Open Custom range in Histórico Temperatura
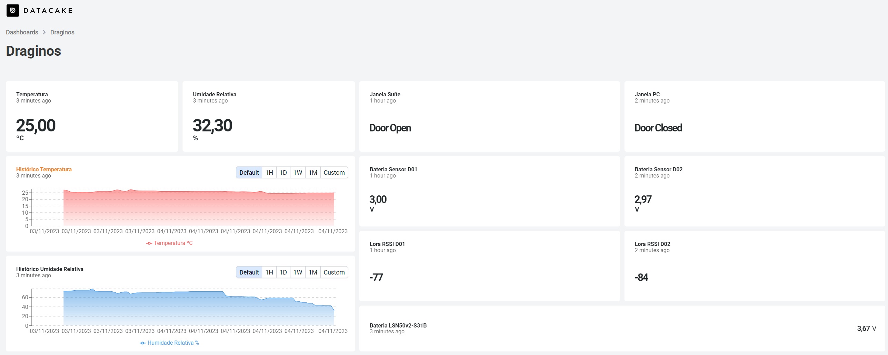Viewport: 888px width, 355px height. coord(334,173)
